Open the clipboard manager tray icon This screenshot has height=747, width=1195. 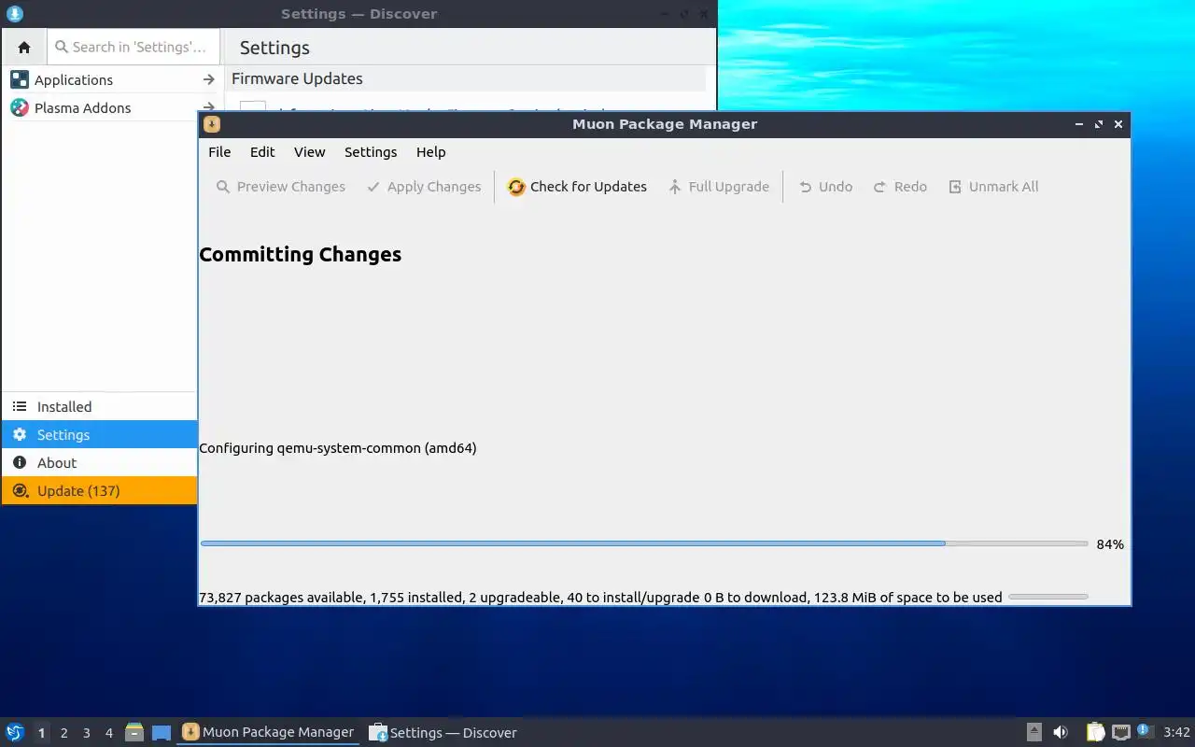[1096, 732]
